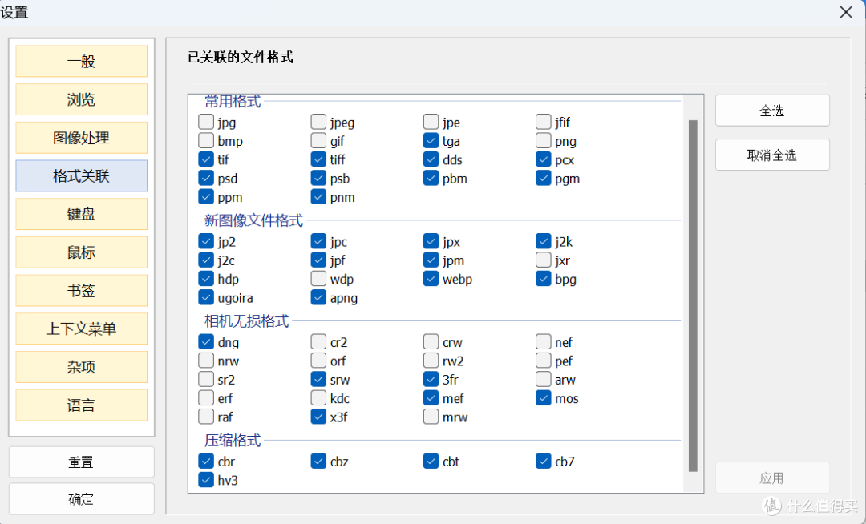Open 语言 settings

click(x=81, y=405)
